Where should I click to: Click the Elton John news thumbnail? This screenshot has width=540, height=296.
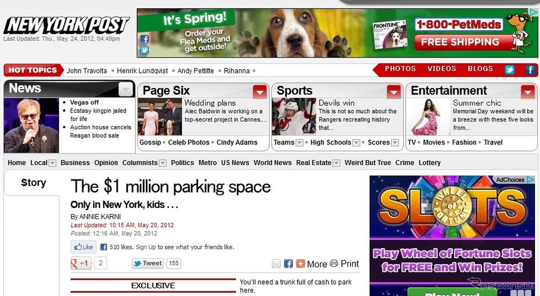pos(31,125)
